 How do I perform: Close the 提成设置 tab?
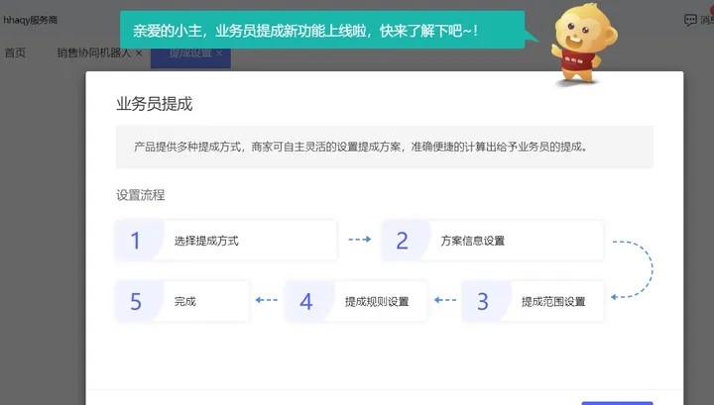[219, 52]
